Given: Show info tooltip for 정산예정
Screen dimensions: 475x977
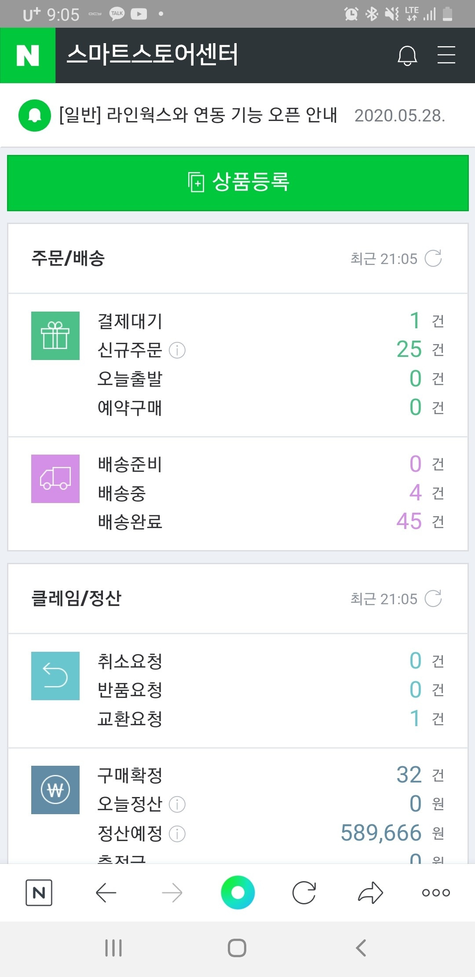Looking at the screenshot, I should click(177, 834).
